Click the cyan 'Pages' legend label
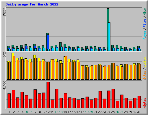This screenshot has width=148, height=115. tap(145, 35)
